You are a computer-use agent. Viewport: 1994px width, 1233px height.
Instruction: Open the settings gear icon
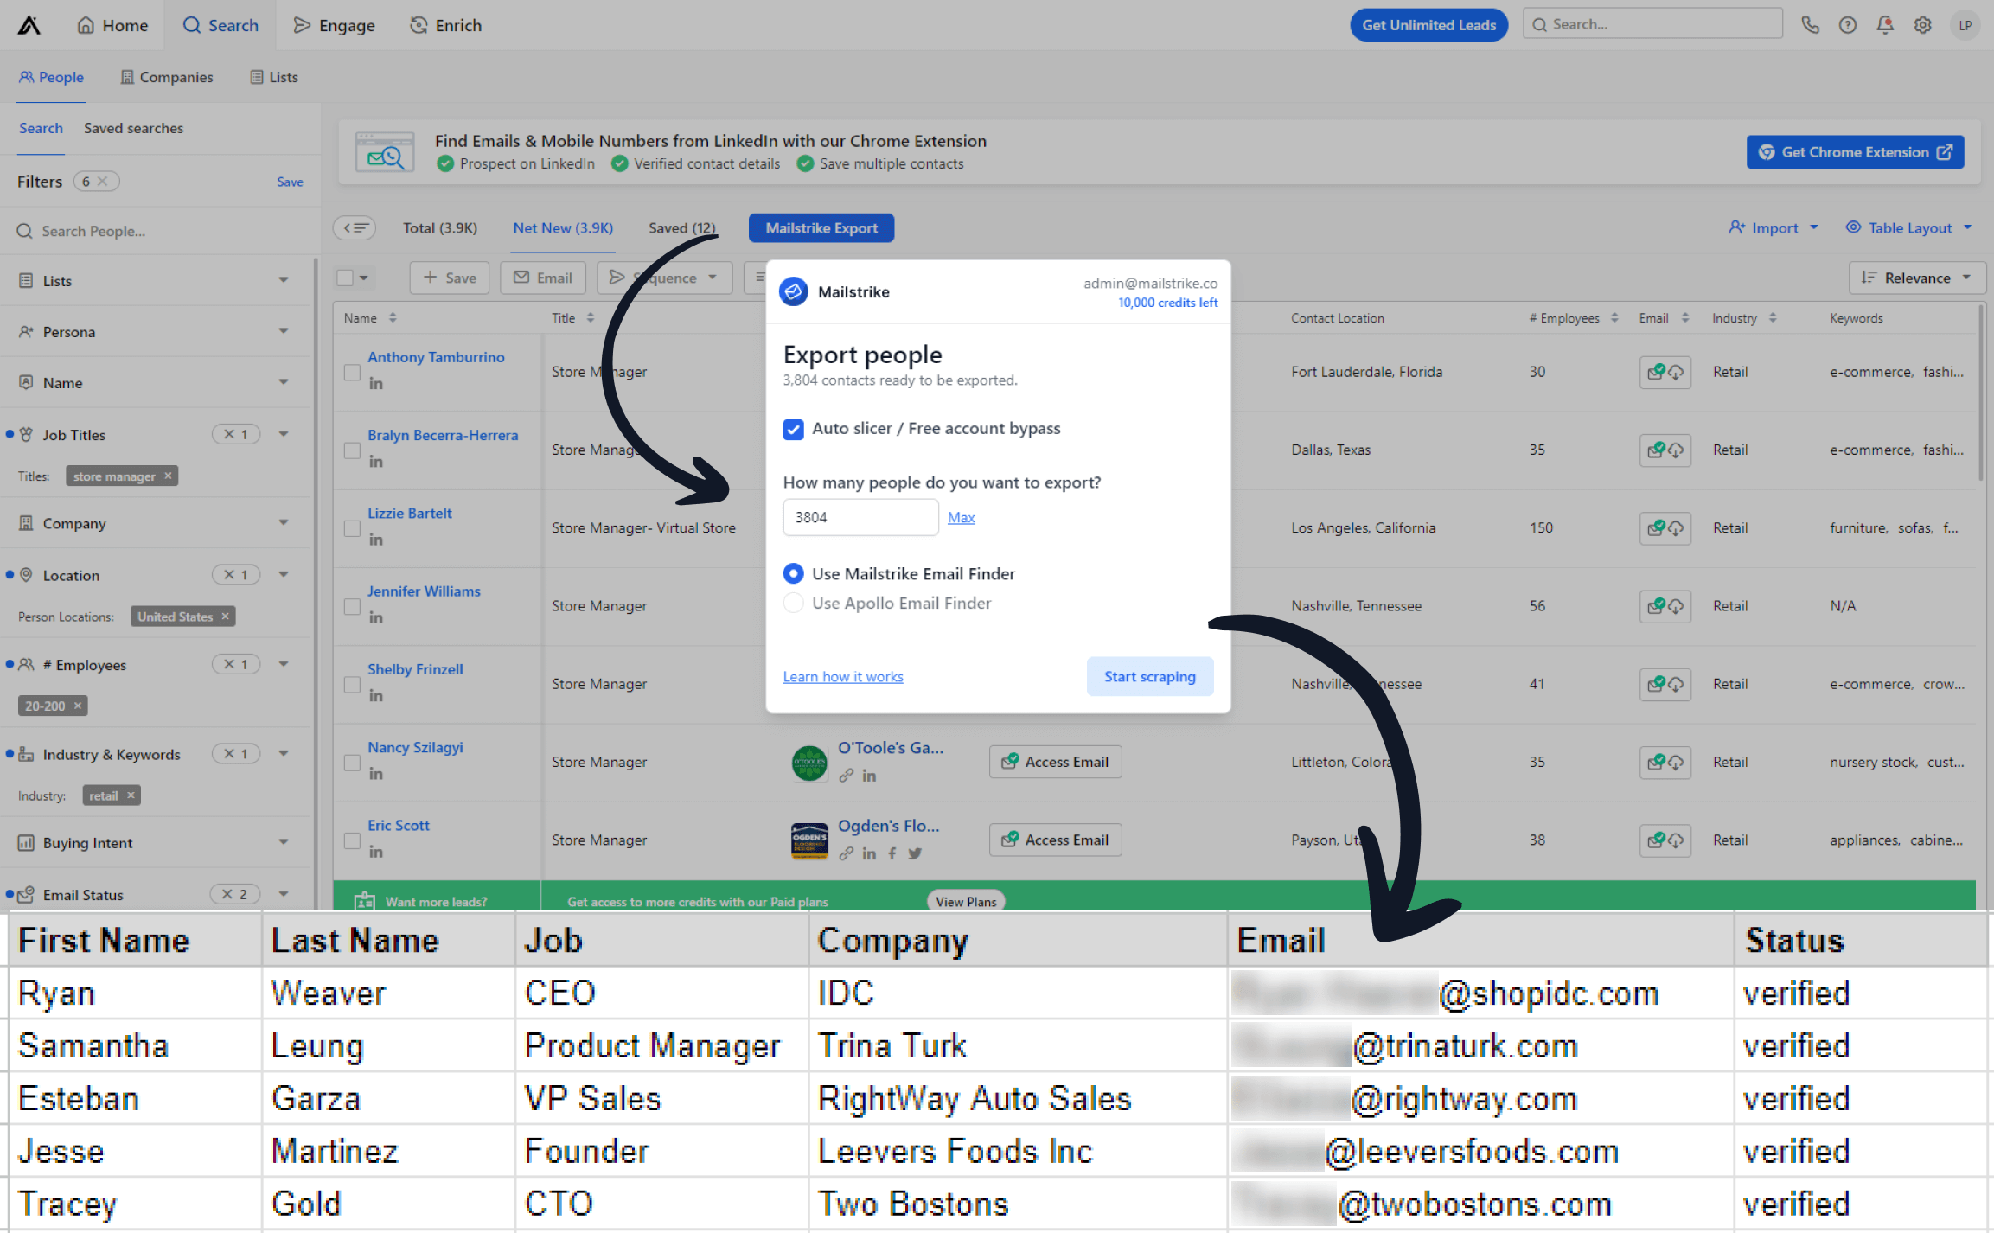click(x=1922, y=25)
